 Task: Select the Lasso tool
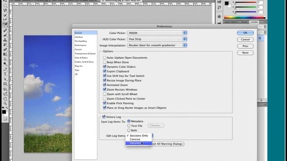point(5,10)
